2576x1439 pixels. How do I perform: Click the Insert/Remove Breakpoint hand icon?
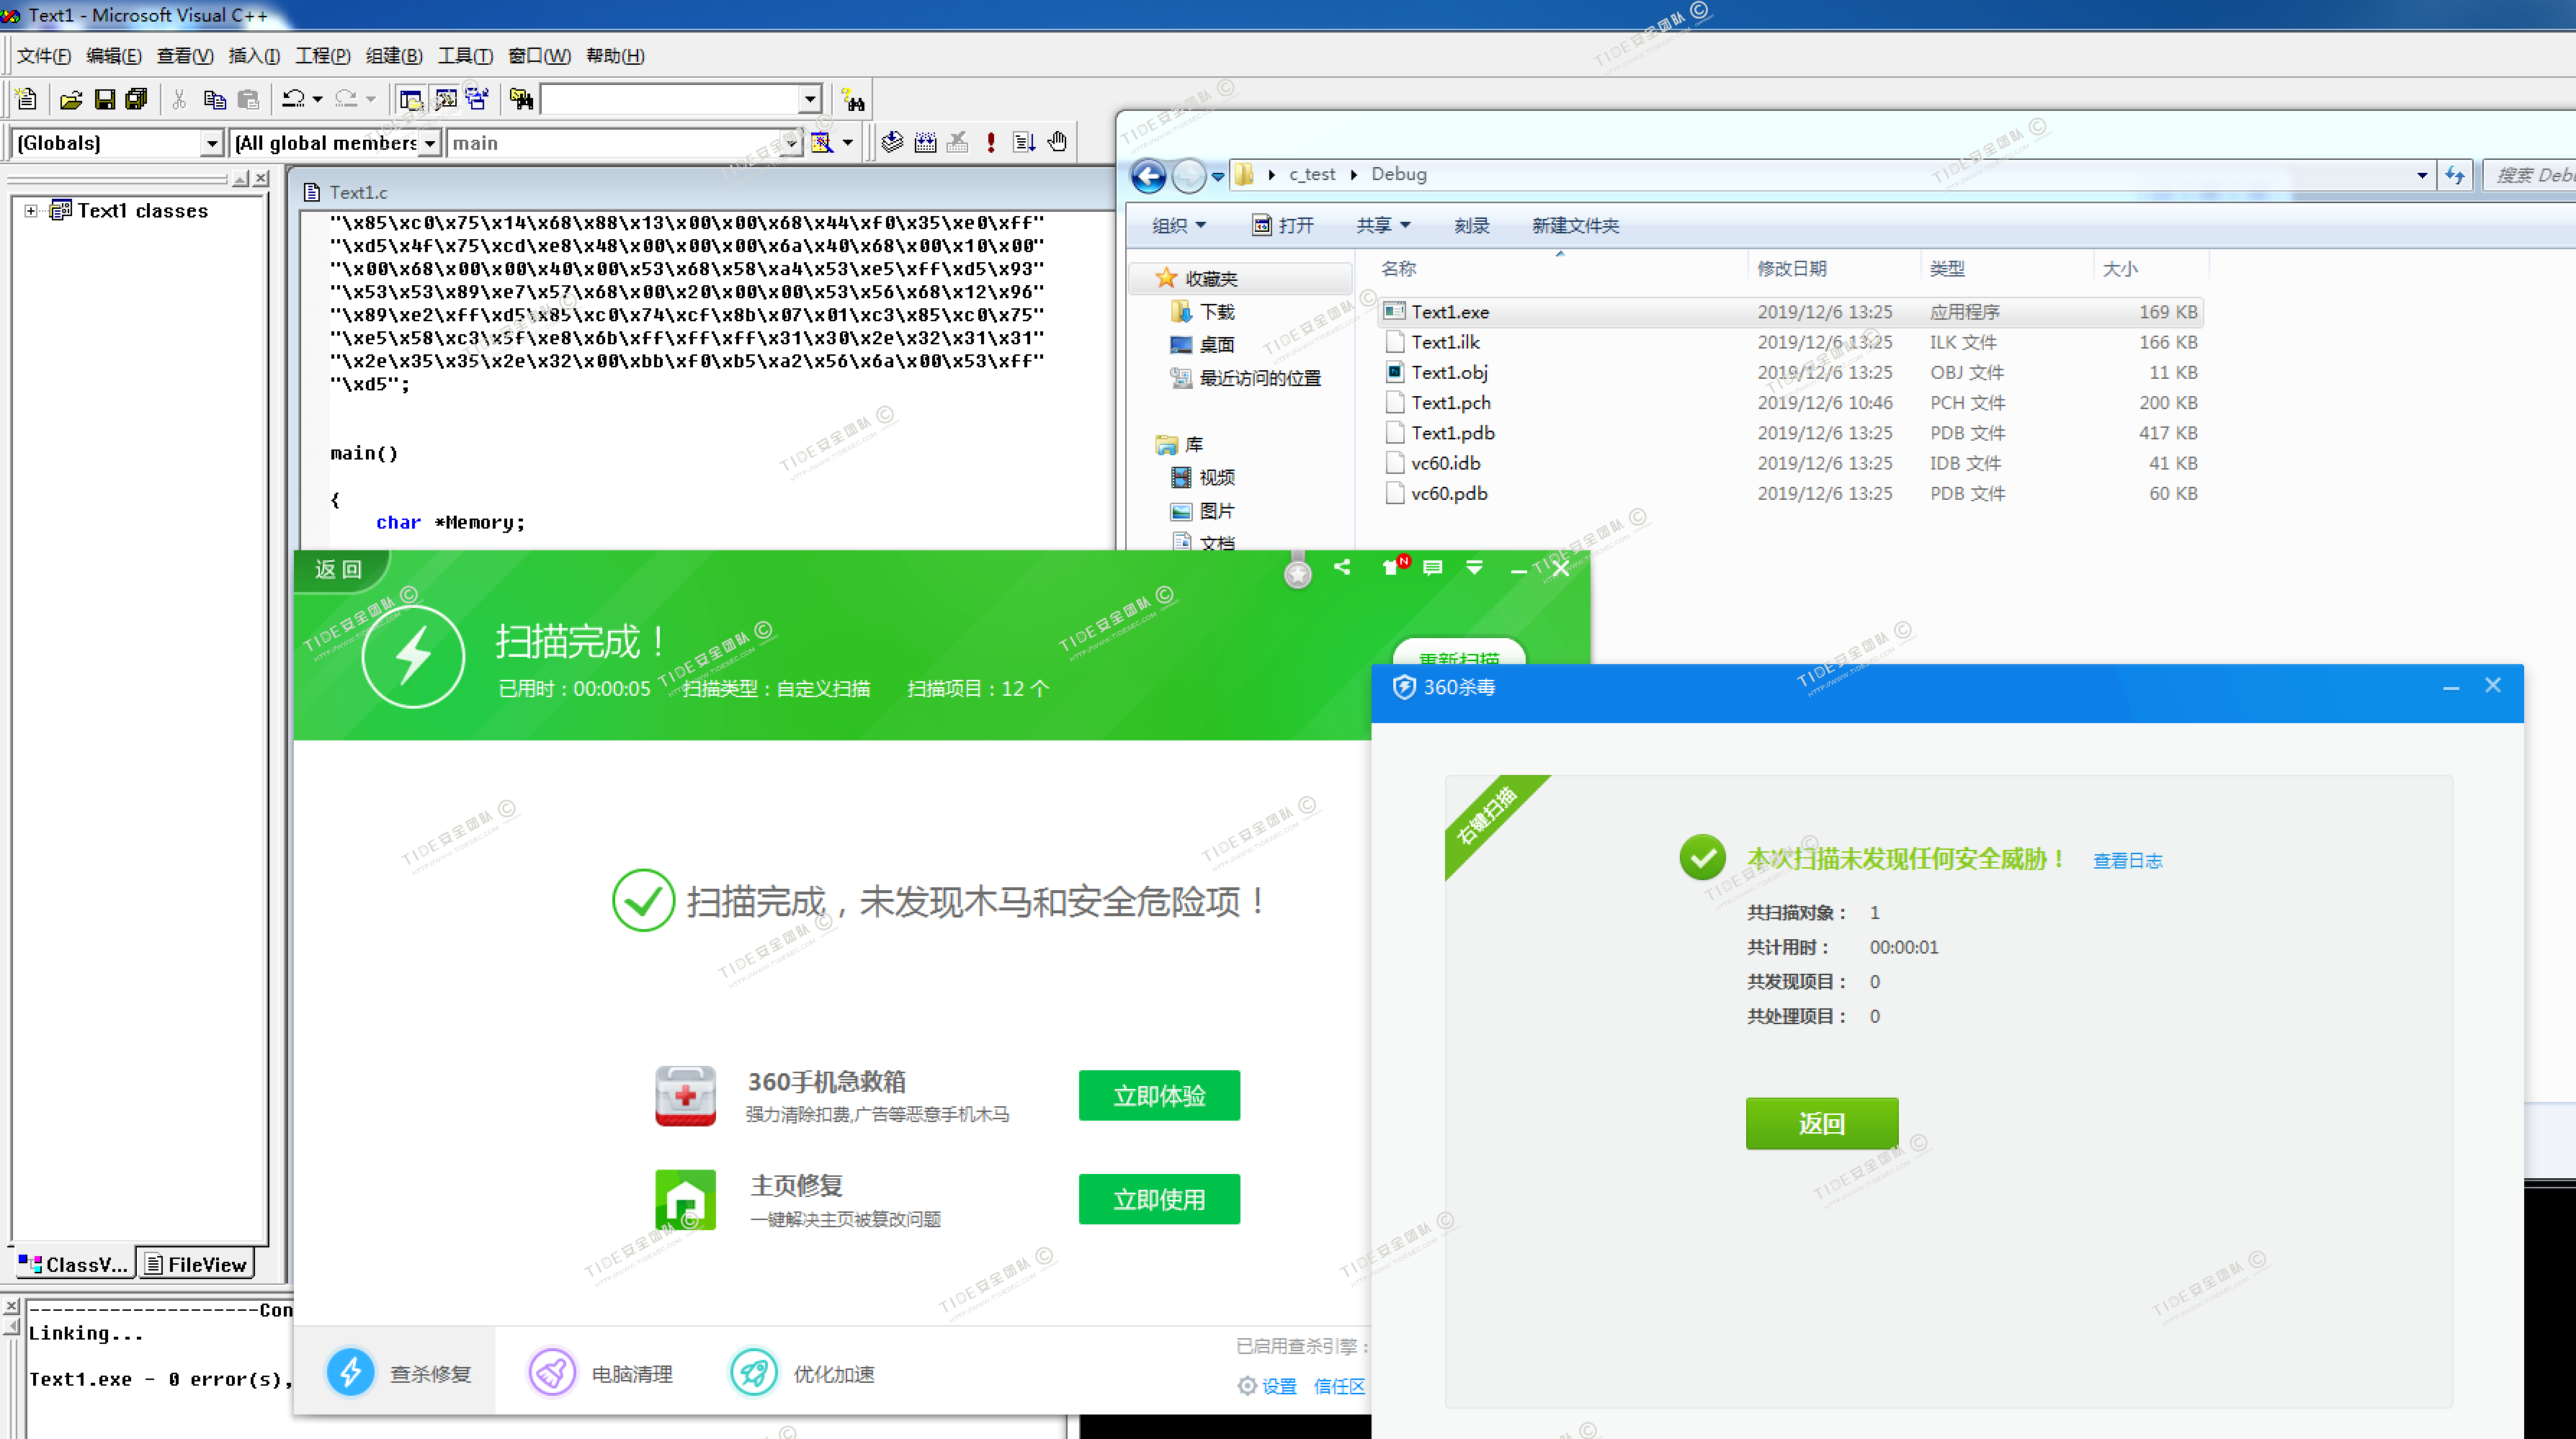click(x=1057, y=143)
